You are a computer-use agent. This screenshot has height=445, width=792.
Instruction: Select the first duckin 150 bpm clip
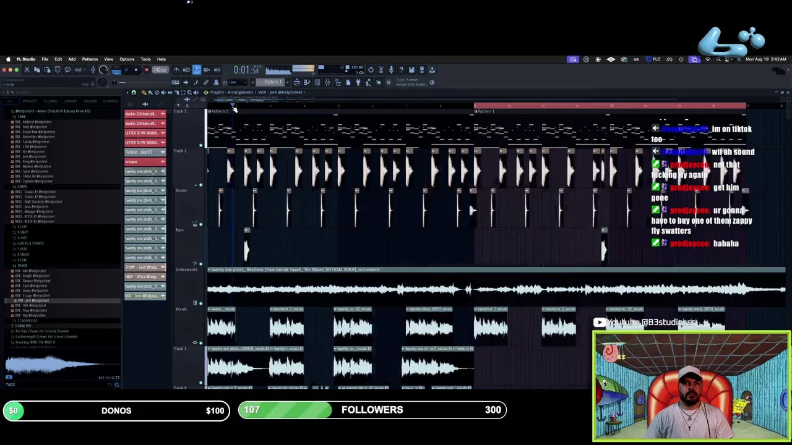(x=145, y=114)
